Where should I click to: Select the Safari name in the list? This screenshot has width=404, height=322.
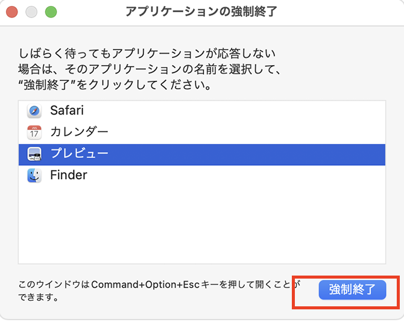tap(66, 111)
